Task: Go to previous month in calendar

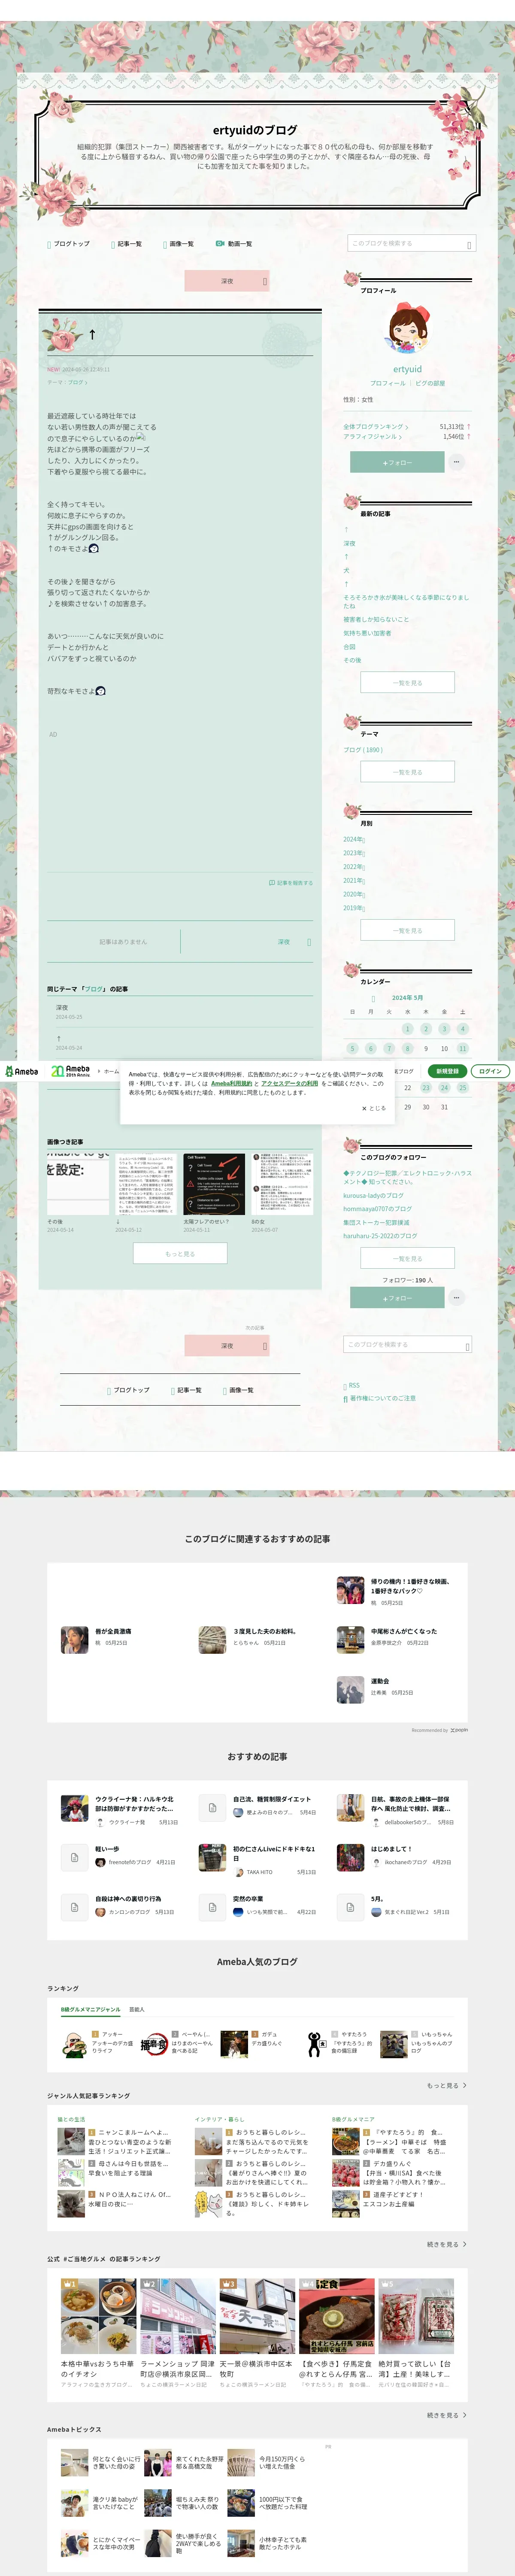Action: click(x=374, y=998)
